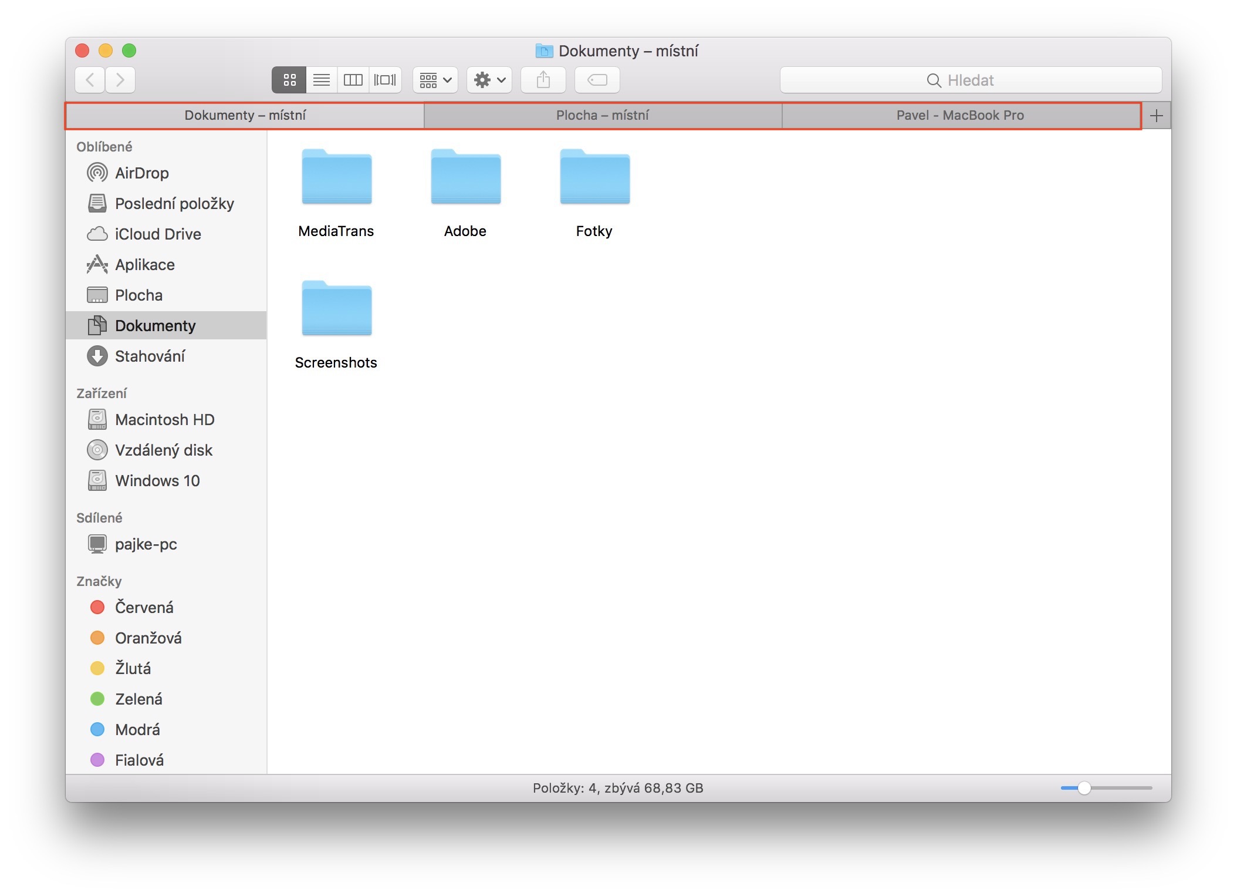The width and height of the screenshot is (1237, 896).
Task: Switch to column view mode
Action: [353, 80]
